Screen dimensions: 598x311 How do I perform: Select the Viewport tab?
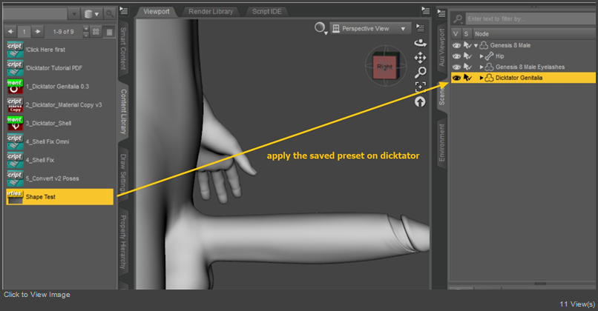coord(157,11)
